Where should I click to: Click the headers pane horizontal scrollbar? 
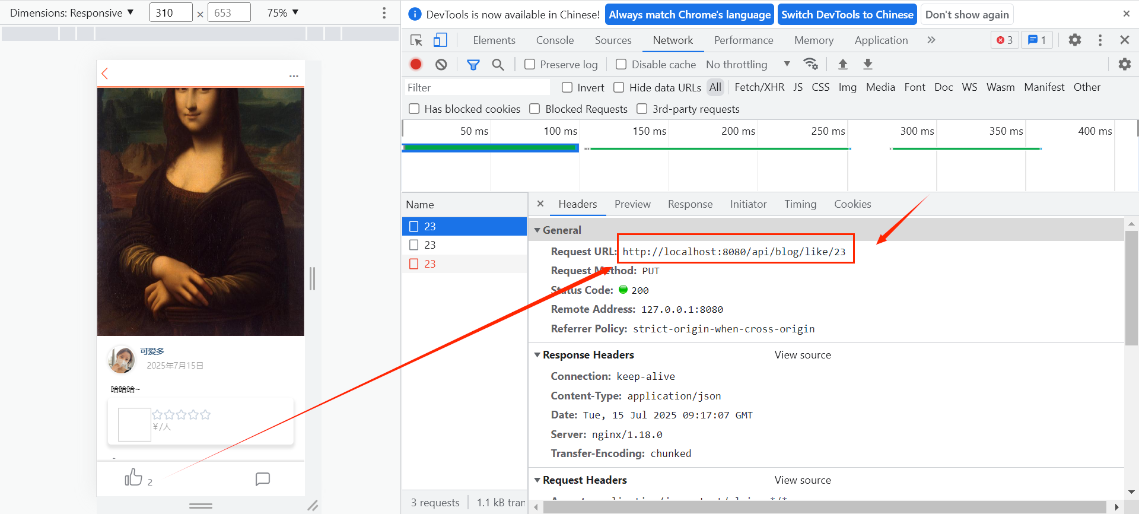tap(825, 507)
